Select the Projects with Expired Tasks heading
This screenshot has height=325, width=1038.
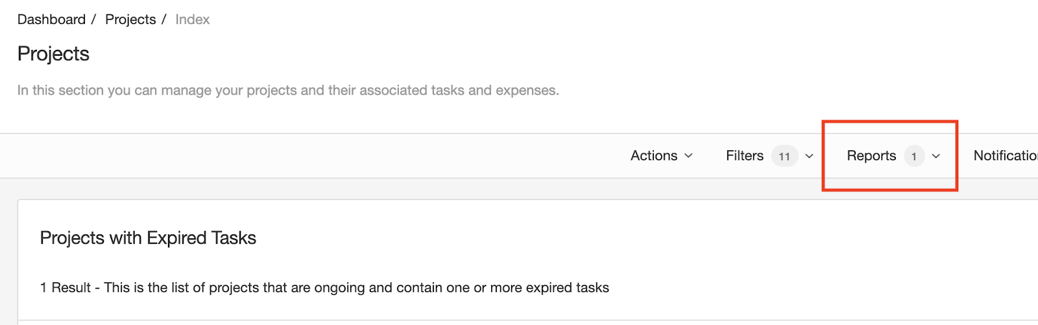click(148, 238)
